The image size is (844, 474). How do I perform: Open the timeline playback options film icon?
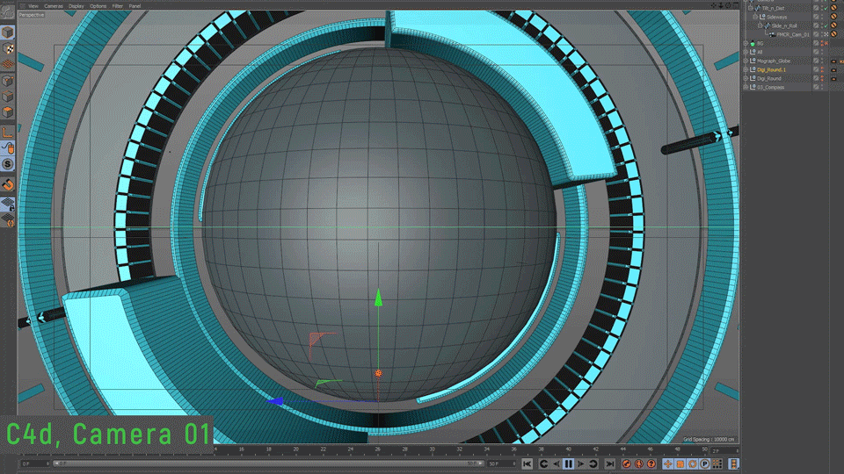point(733,463)
